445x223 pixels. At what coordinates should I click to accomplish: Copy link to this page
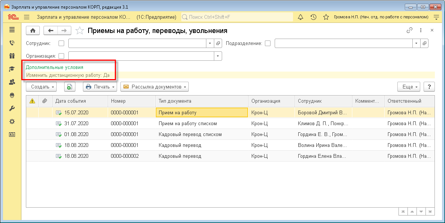409,31
